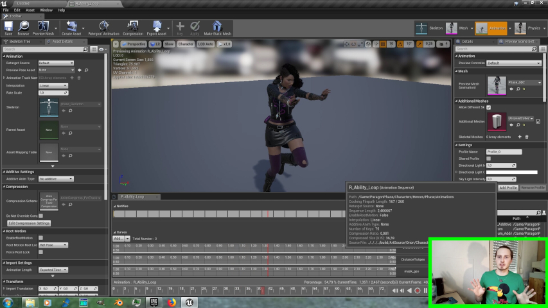Open the Asset menu

[x=30, y=10]
